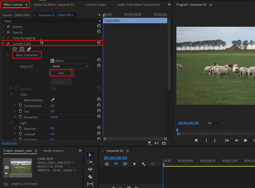The image size is (255, 188).
Task: Toggle the fx switch for Lumetri Color
Action: [x=8, y=43]
